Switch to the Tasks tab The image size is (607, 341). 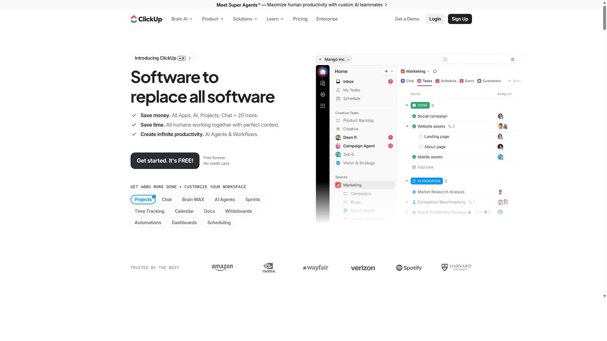pos(425,81)
